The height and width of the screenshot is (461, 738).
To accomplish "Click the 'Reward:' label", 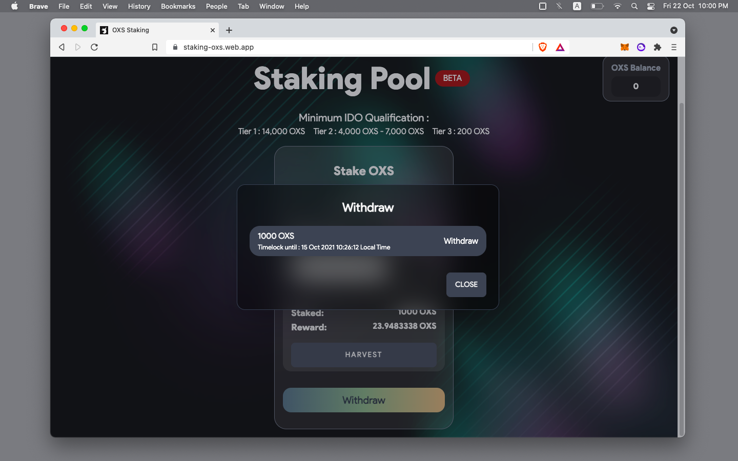I will tap(309, 328).
